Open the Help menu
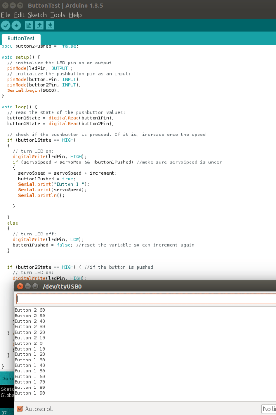The image size is (276, 415). tap(75, 15)
